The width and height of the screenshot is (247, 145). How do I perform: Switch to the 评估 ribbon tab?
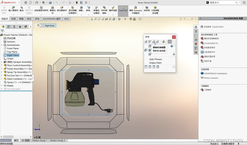tap(37, 19)
